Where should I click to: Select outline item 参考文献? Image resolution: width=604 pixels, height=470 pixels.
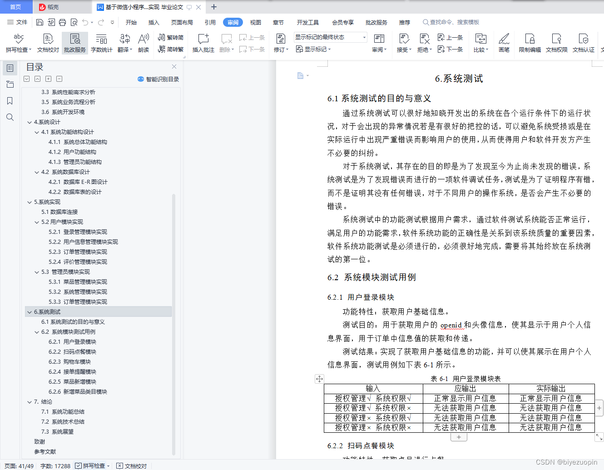[45, 452]
